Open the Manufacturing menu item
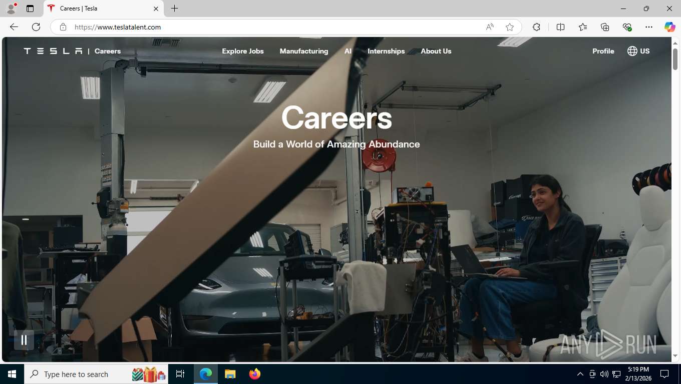Viewport: 681px width, 384px height. pyautogui.click(x=304, y=51)
